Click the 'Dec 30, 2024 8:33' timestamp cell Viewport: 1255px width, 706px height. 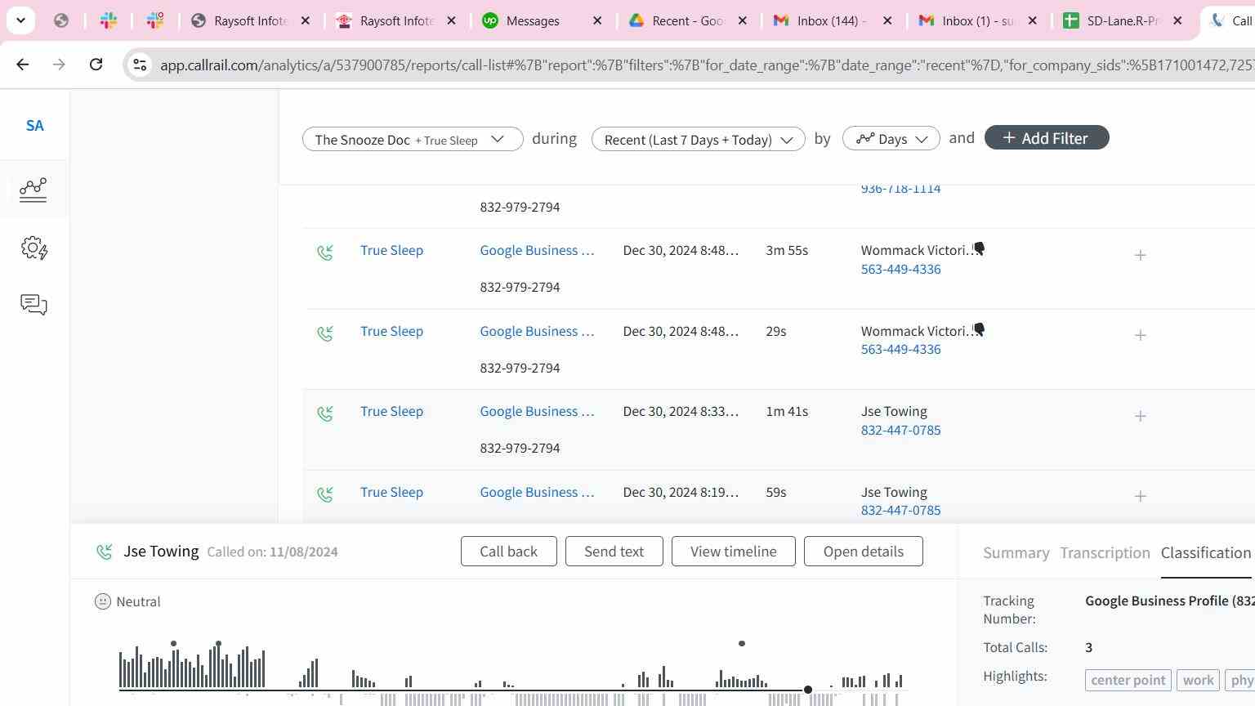point(681,411)
